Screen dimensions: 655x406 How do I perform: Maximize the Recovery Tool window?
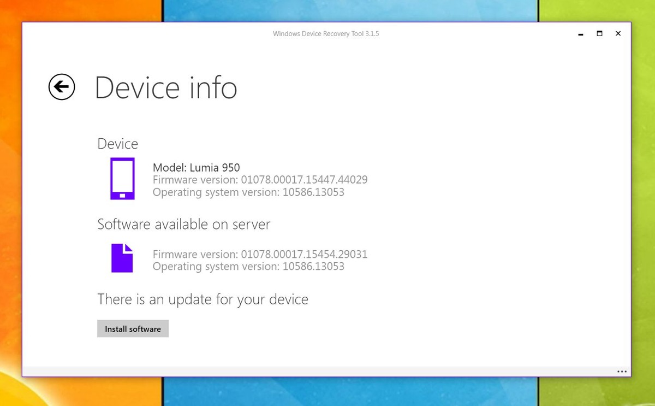(599, 33)
